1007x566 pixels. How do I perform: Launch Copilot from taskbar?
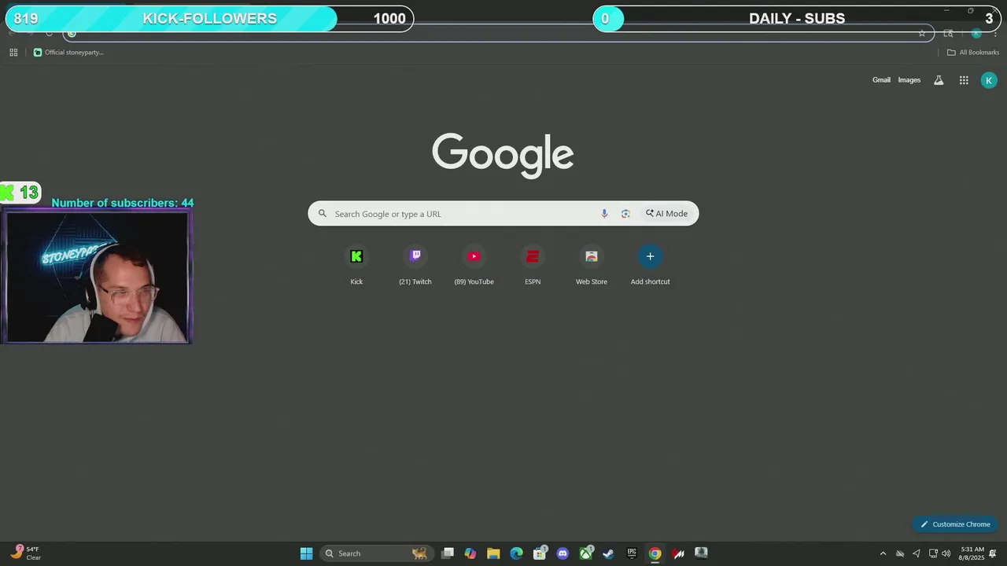tap(470, 553)
